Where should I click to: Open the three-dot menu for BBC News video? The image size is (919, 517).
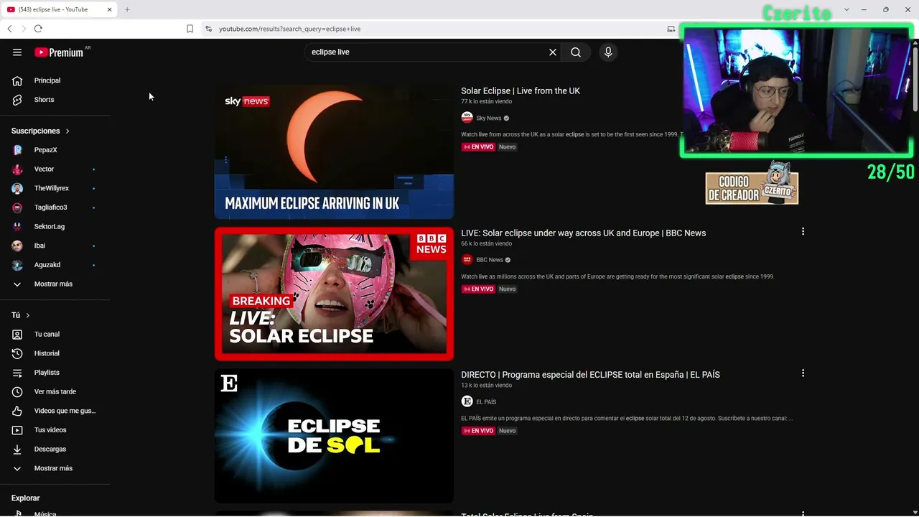click(803, 231)
